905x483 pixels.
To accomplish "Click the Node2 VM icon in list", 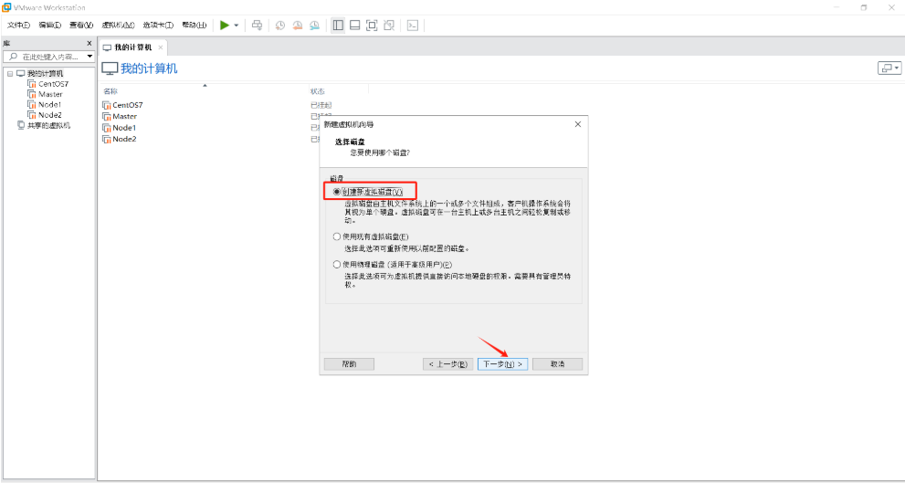I will point(106,139).
